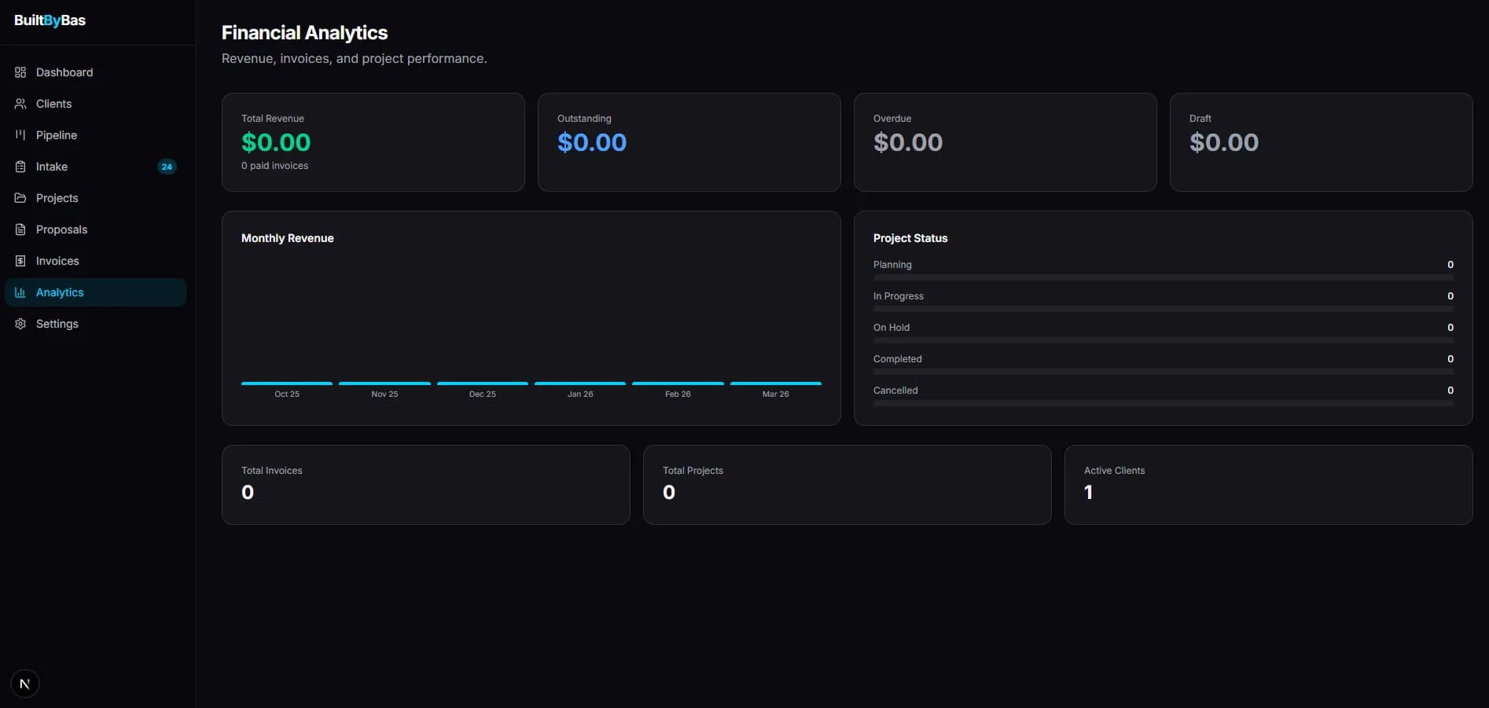Click the Planning status progress bar
1489x708 pixels.
(x=1163, y=277)
